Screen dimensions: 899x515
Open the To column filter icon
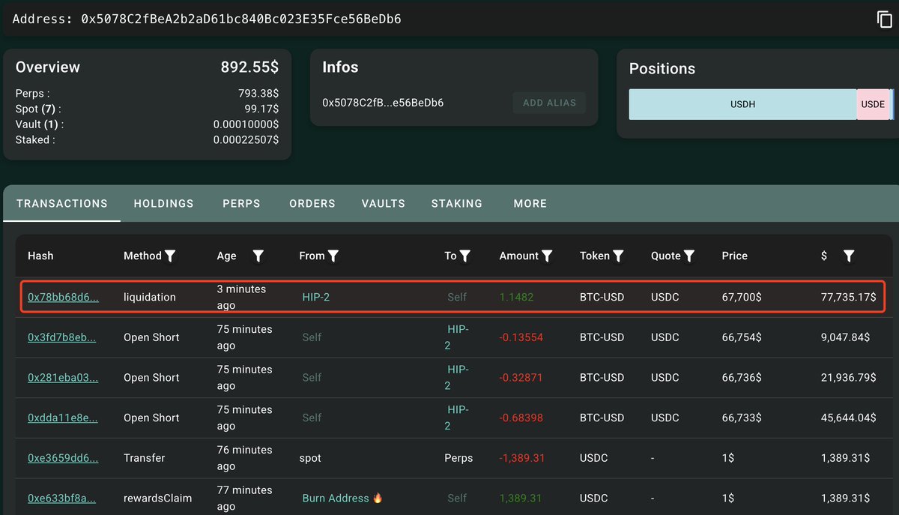pyautogui.click(x=465, y=256)
